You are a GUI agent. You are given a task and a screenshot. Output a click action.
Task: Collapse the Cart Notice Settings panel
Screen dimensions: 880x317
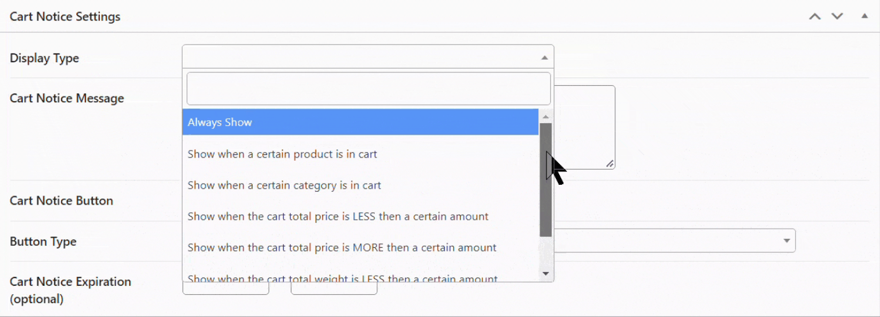(x=864, y=16)
